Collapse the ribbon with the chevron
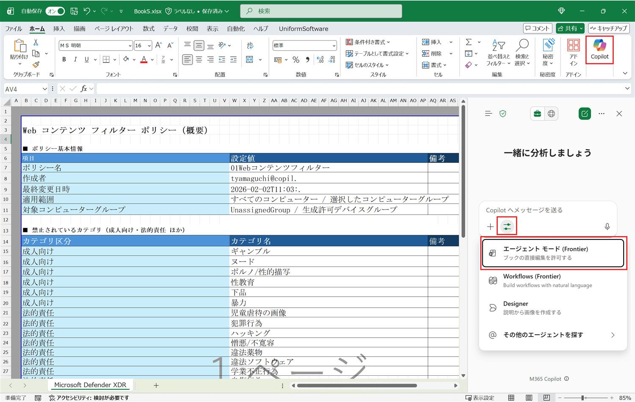Viewport: 635px width, 402px height. point(625,74)
